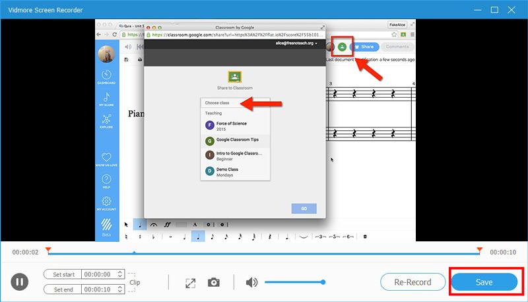Click the playhead on the blue timeline
The width and height of the screenshot is (528, 302).
pyautogui.click(x=134, y=252)
